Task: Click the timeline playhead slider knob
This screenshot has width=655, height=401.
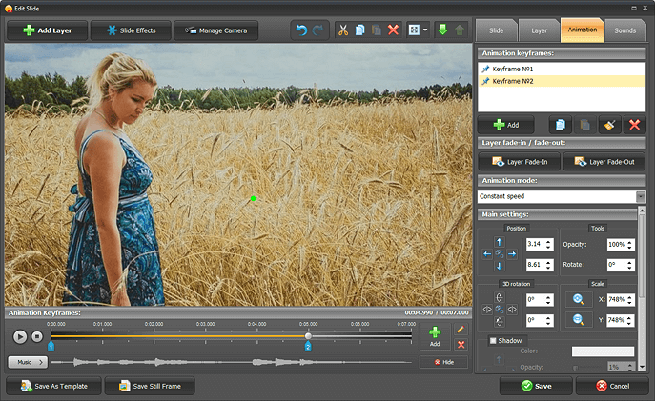Action: tap(308, 336)
